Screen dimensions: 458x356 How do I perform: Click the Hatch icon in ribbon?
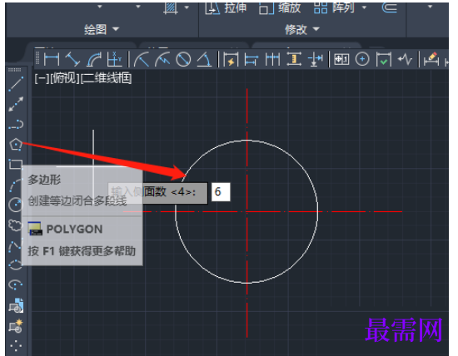tap(171, 7)
